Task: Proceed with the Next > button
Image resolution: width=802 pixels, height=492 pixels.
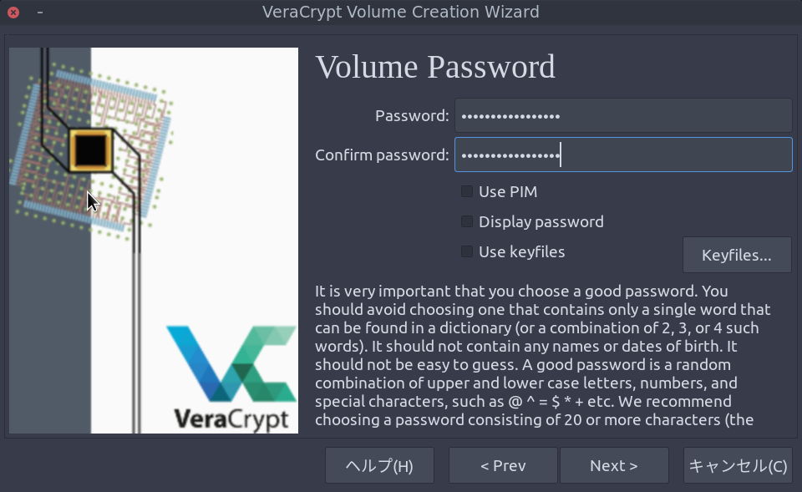Action: [614, 464]
